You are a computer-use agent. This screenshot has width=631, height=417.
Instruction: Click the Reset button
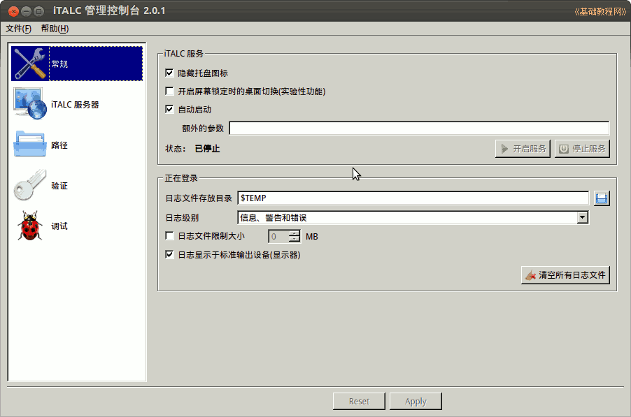[359, 402]
